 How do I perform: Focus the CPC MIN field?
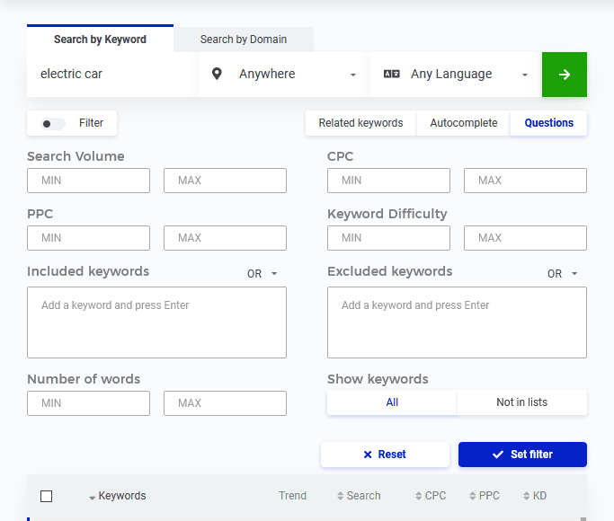389,181
